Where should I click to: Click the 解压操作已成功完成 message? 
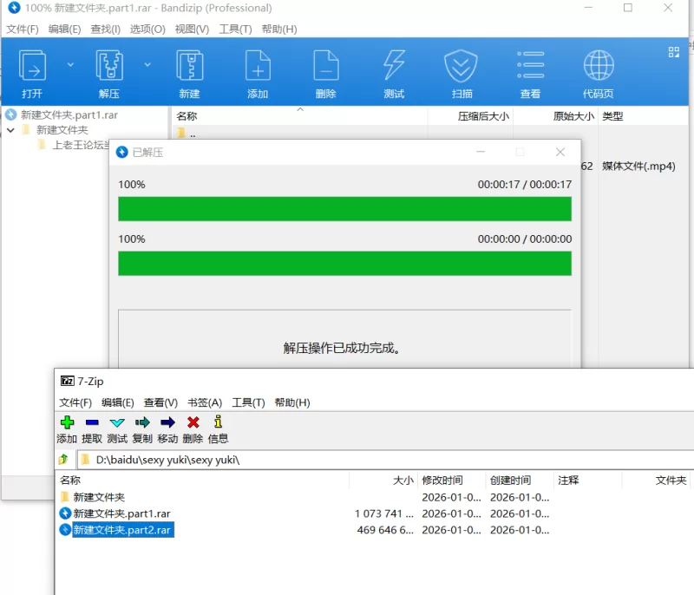[343, 348]
